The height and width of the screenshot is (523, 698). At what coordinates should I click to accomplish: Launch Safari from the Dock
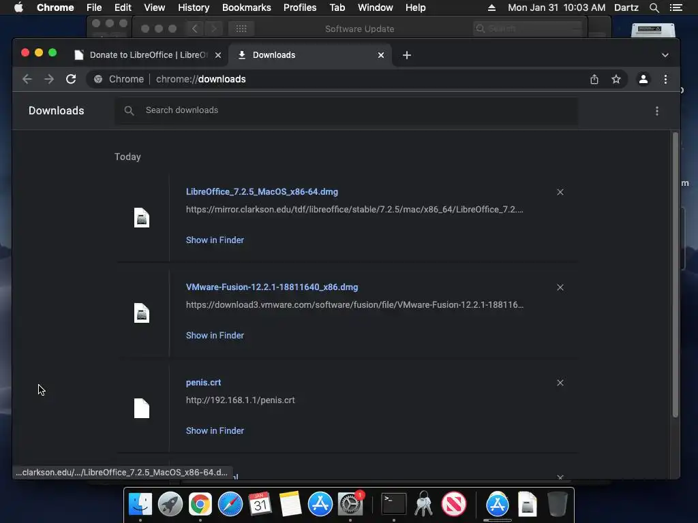230,504
